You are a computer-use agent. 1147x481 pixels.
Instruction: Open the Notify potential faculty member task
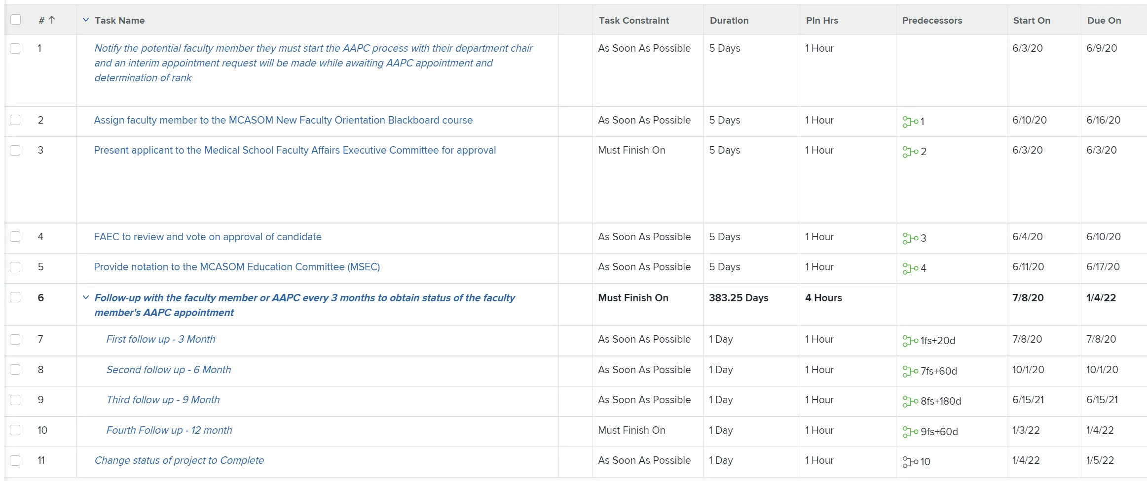click(x=313, y=63)
